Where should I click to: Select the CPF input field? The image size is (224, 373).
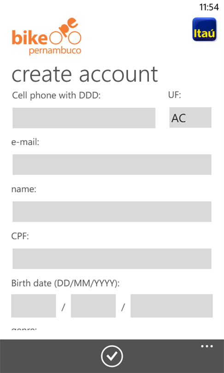pyautogui.click(x=112, y=259)
